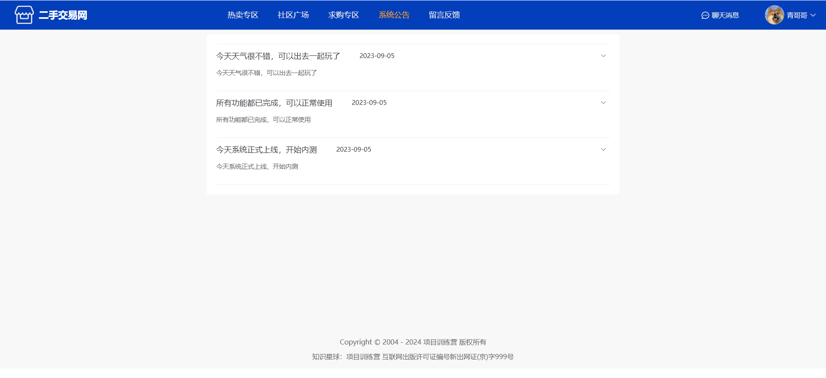Expand the 今天天气很不错 announcement chevron
The image size is (826, 378).
(x=603, y=56)
